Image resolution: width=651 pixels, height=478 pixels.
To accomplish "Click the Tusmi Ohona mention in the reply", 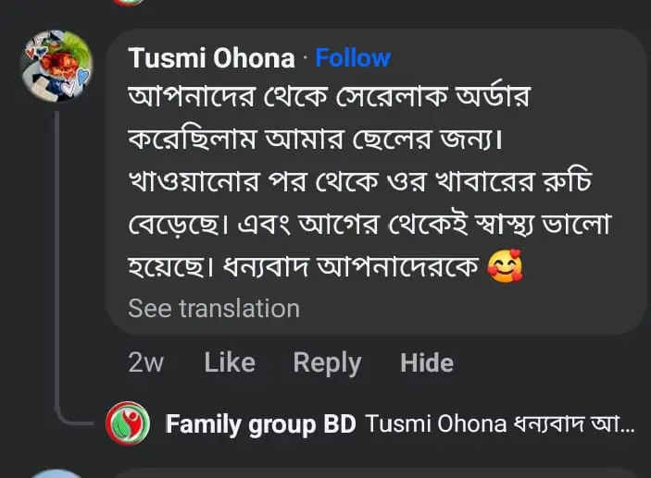I will (x=436, y=424).
